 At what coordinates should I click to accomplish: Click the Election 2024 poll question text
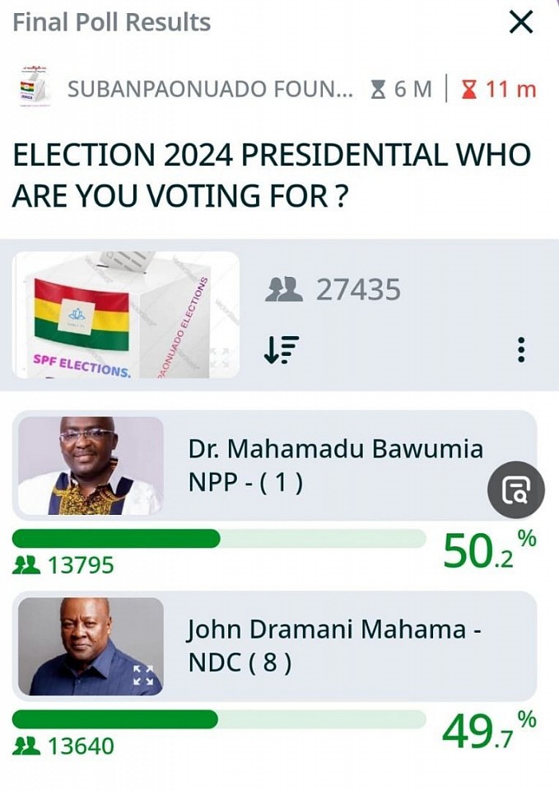(x=272, y=175)
